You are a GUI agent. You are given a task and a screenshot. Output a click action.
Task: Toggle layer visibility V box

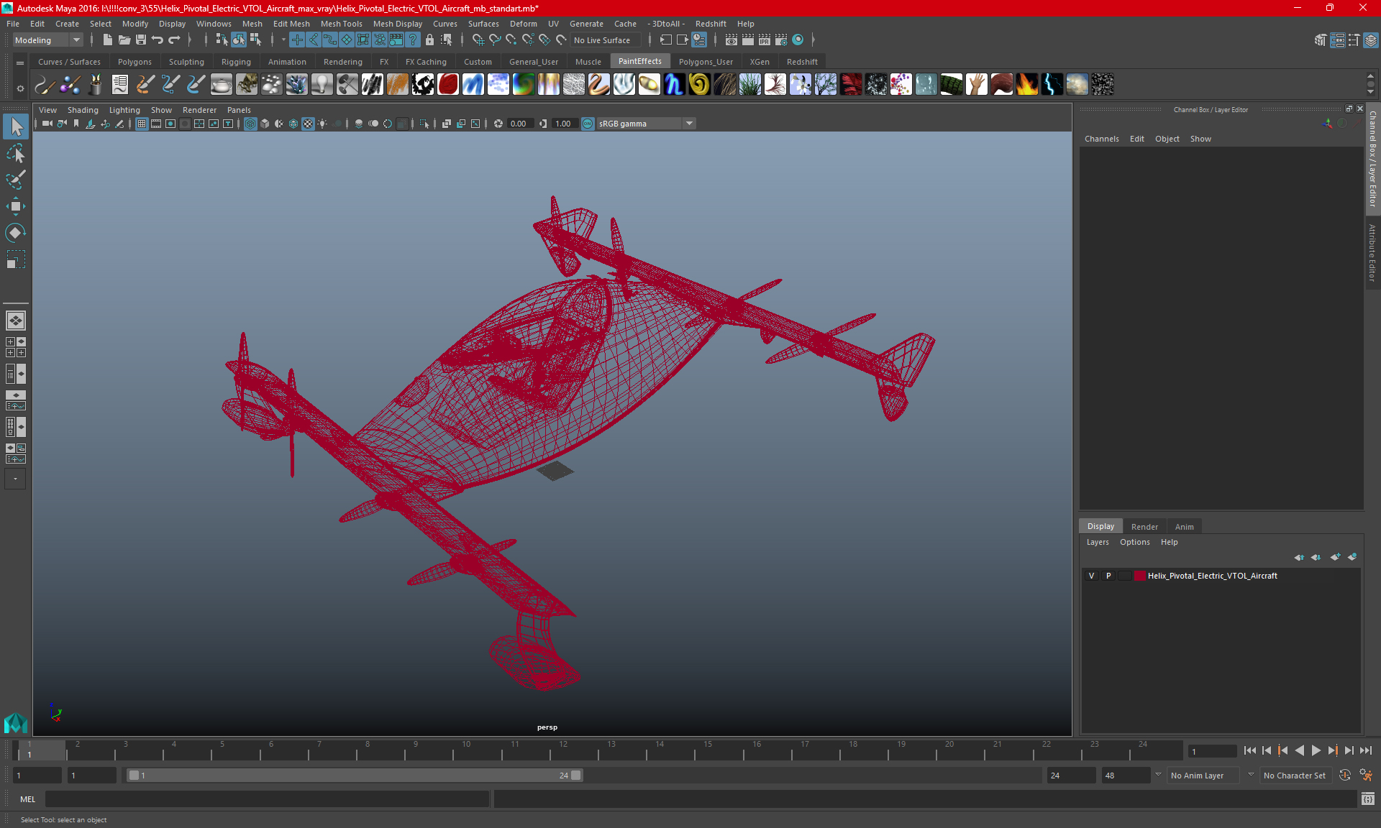pyautogui.click(x=1091, y=576)
